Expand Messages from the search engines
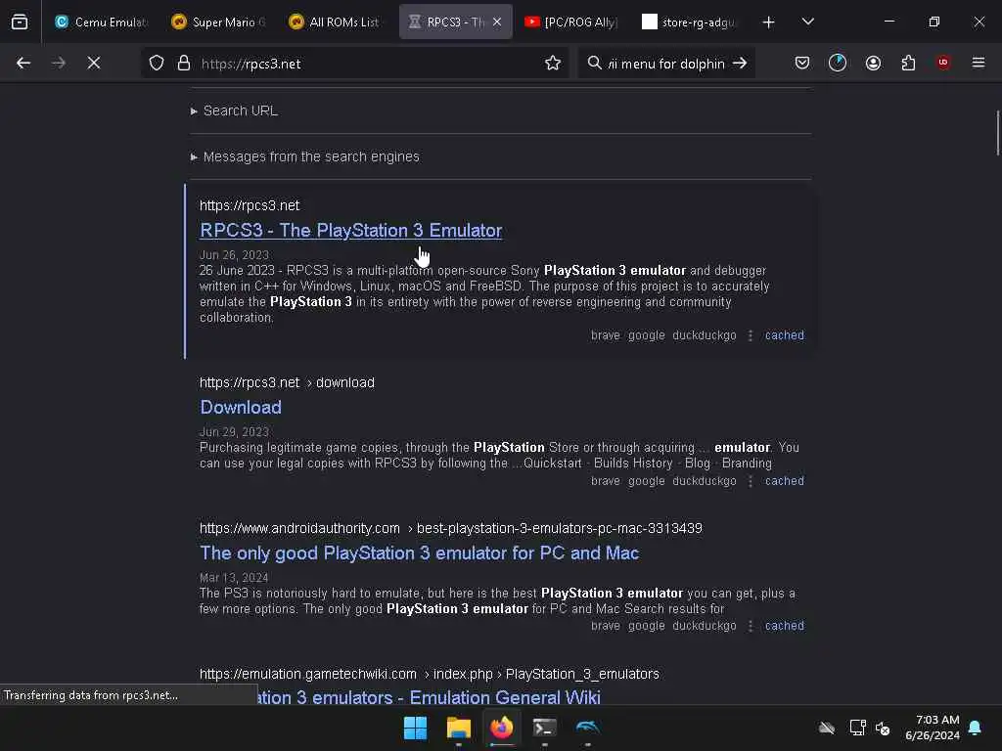Image resolution: width=1002 pixels, height=751 pixels. [305, 156]
